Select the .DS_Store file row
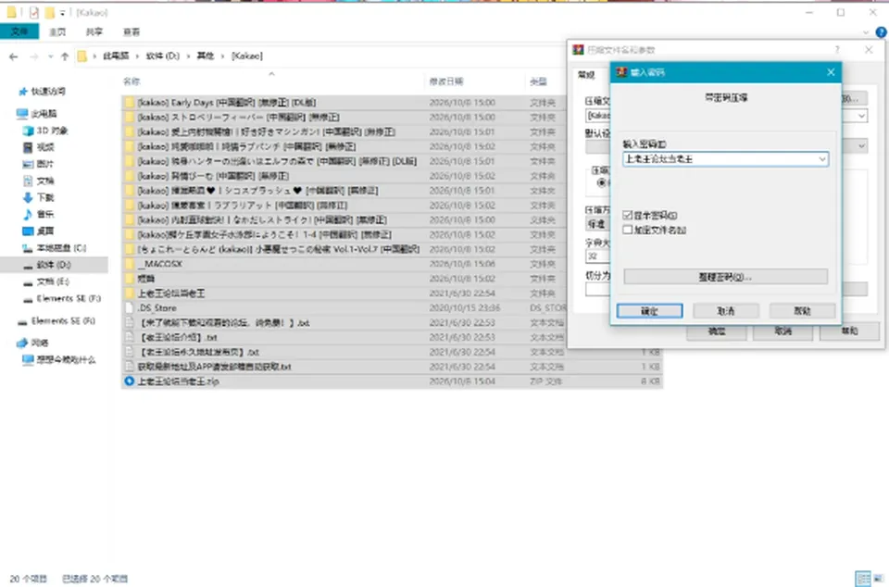Image resolution: width=889 pixels, height=587 pixels. tap(392, 308)
